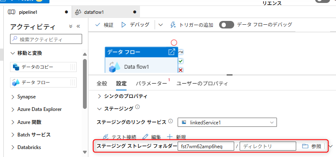Click the 検証 button
The width and height of the screenshot is (336, 157).
coord(104,25)
